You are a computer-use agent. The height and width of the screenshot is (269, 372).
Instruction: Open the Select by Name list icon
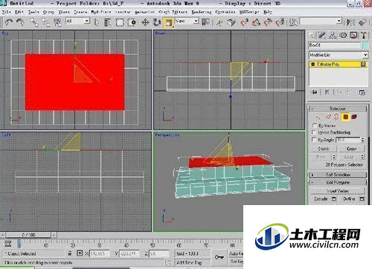(108, 22)
